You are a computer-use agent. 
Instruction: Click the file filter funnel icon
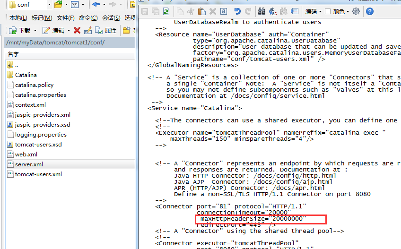[x=75, y=4]
